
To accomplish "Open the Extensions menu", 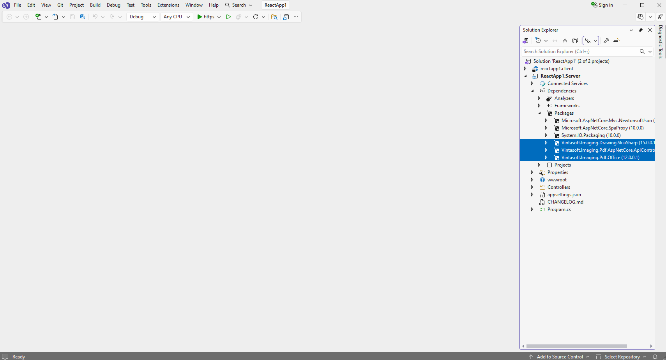I will pyautogui.click(x=168, y=5).
